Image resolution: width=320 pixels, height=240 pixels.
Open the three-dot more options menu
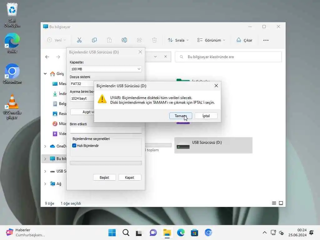coord(266,40)
